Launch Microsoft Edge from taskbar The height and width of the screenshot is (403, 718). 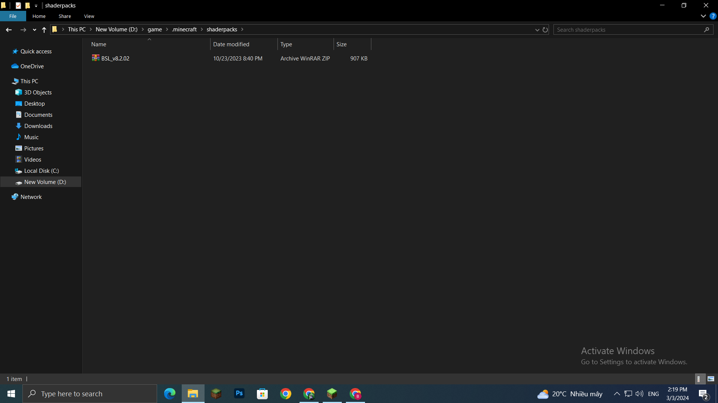170,393
